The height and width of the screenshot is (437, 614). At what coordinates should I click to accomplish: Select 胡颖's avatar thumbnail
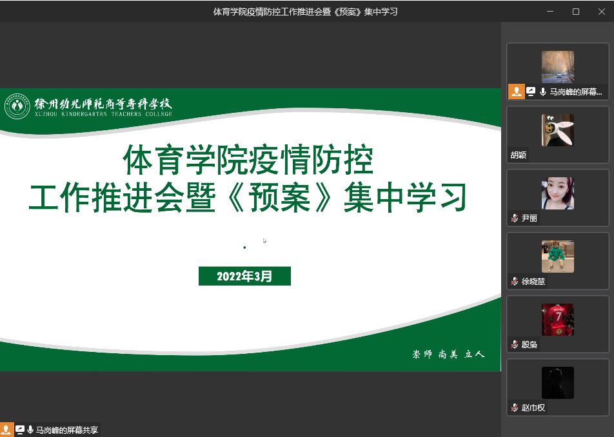coord(557,130)
